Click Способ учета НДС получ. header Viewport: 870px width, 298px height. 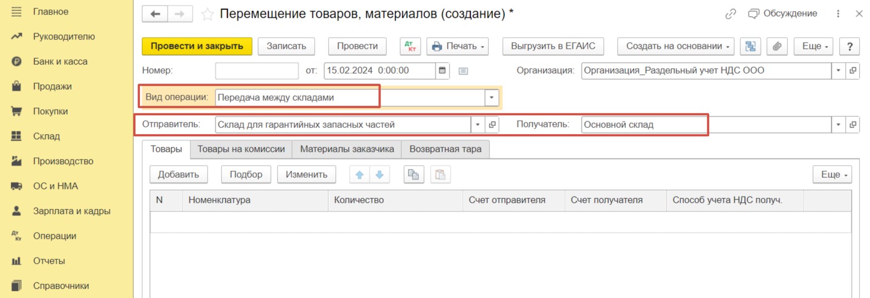tap(735, 200)
